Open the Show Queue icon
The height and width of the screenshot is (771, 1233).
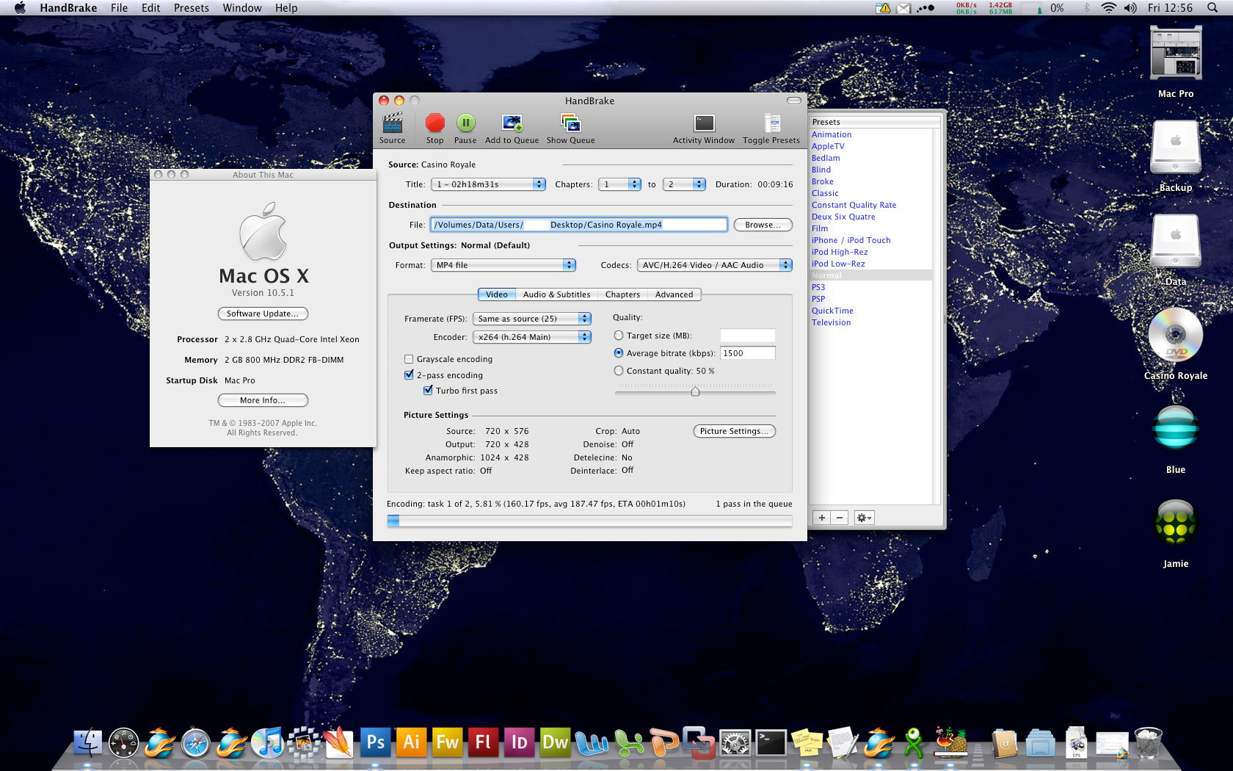point(570,123)
